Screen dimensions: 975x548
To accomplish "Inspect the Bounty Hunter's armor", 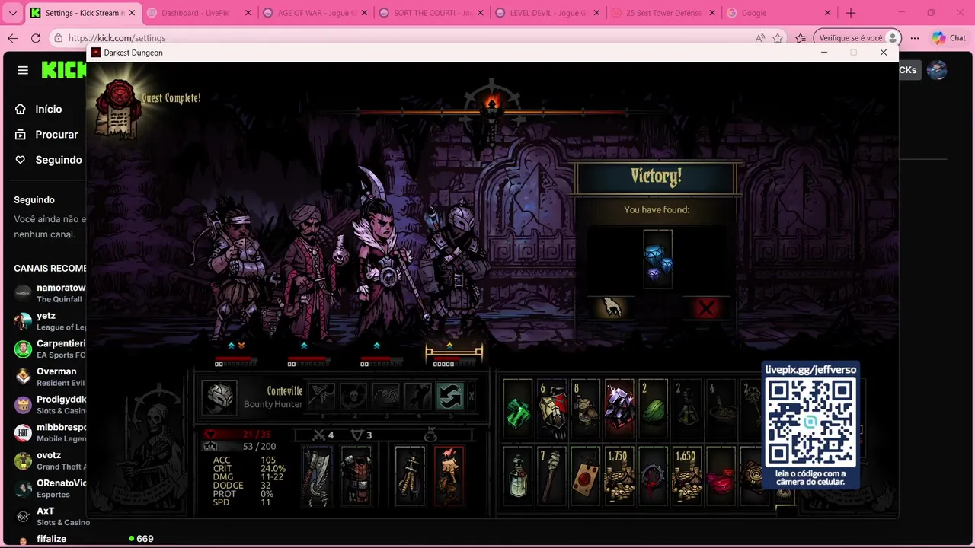I will [x=356, y=476].
